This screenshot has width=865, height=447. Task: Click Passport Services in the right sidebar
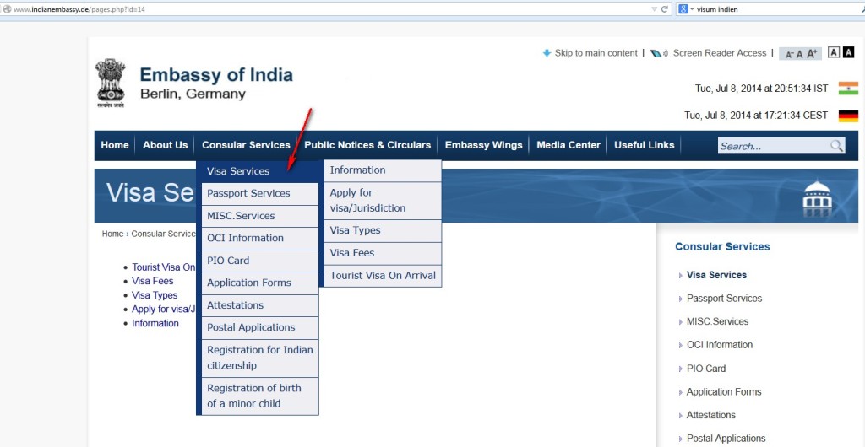tap(724, 299)
